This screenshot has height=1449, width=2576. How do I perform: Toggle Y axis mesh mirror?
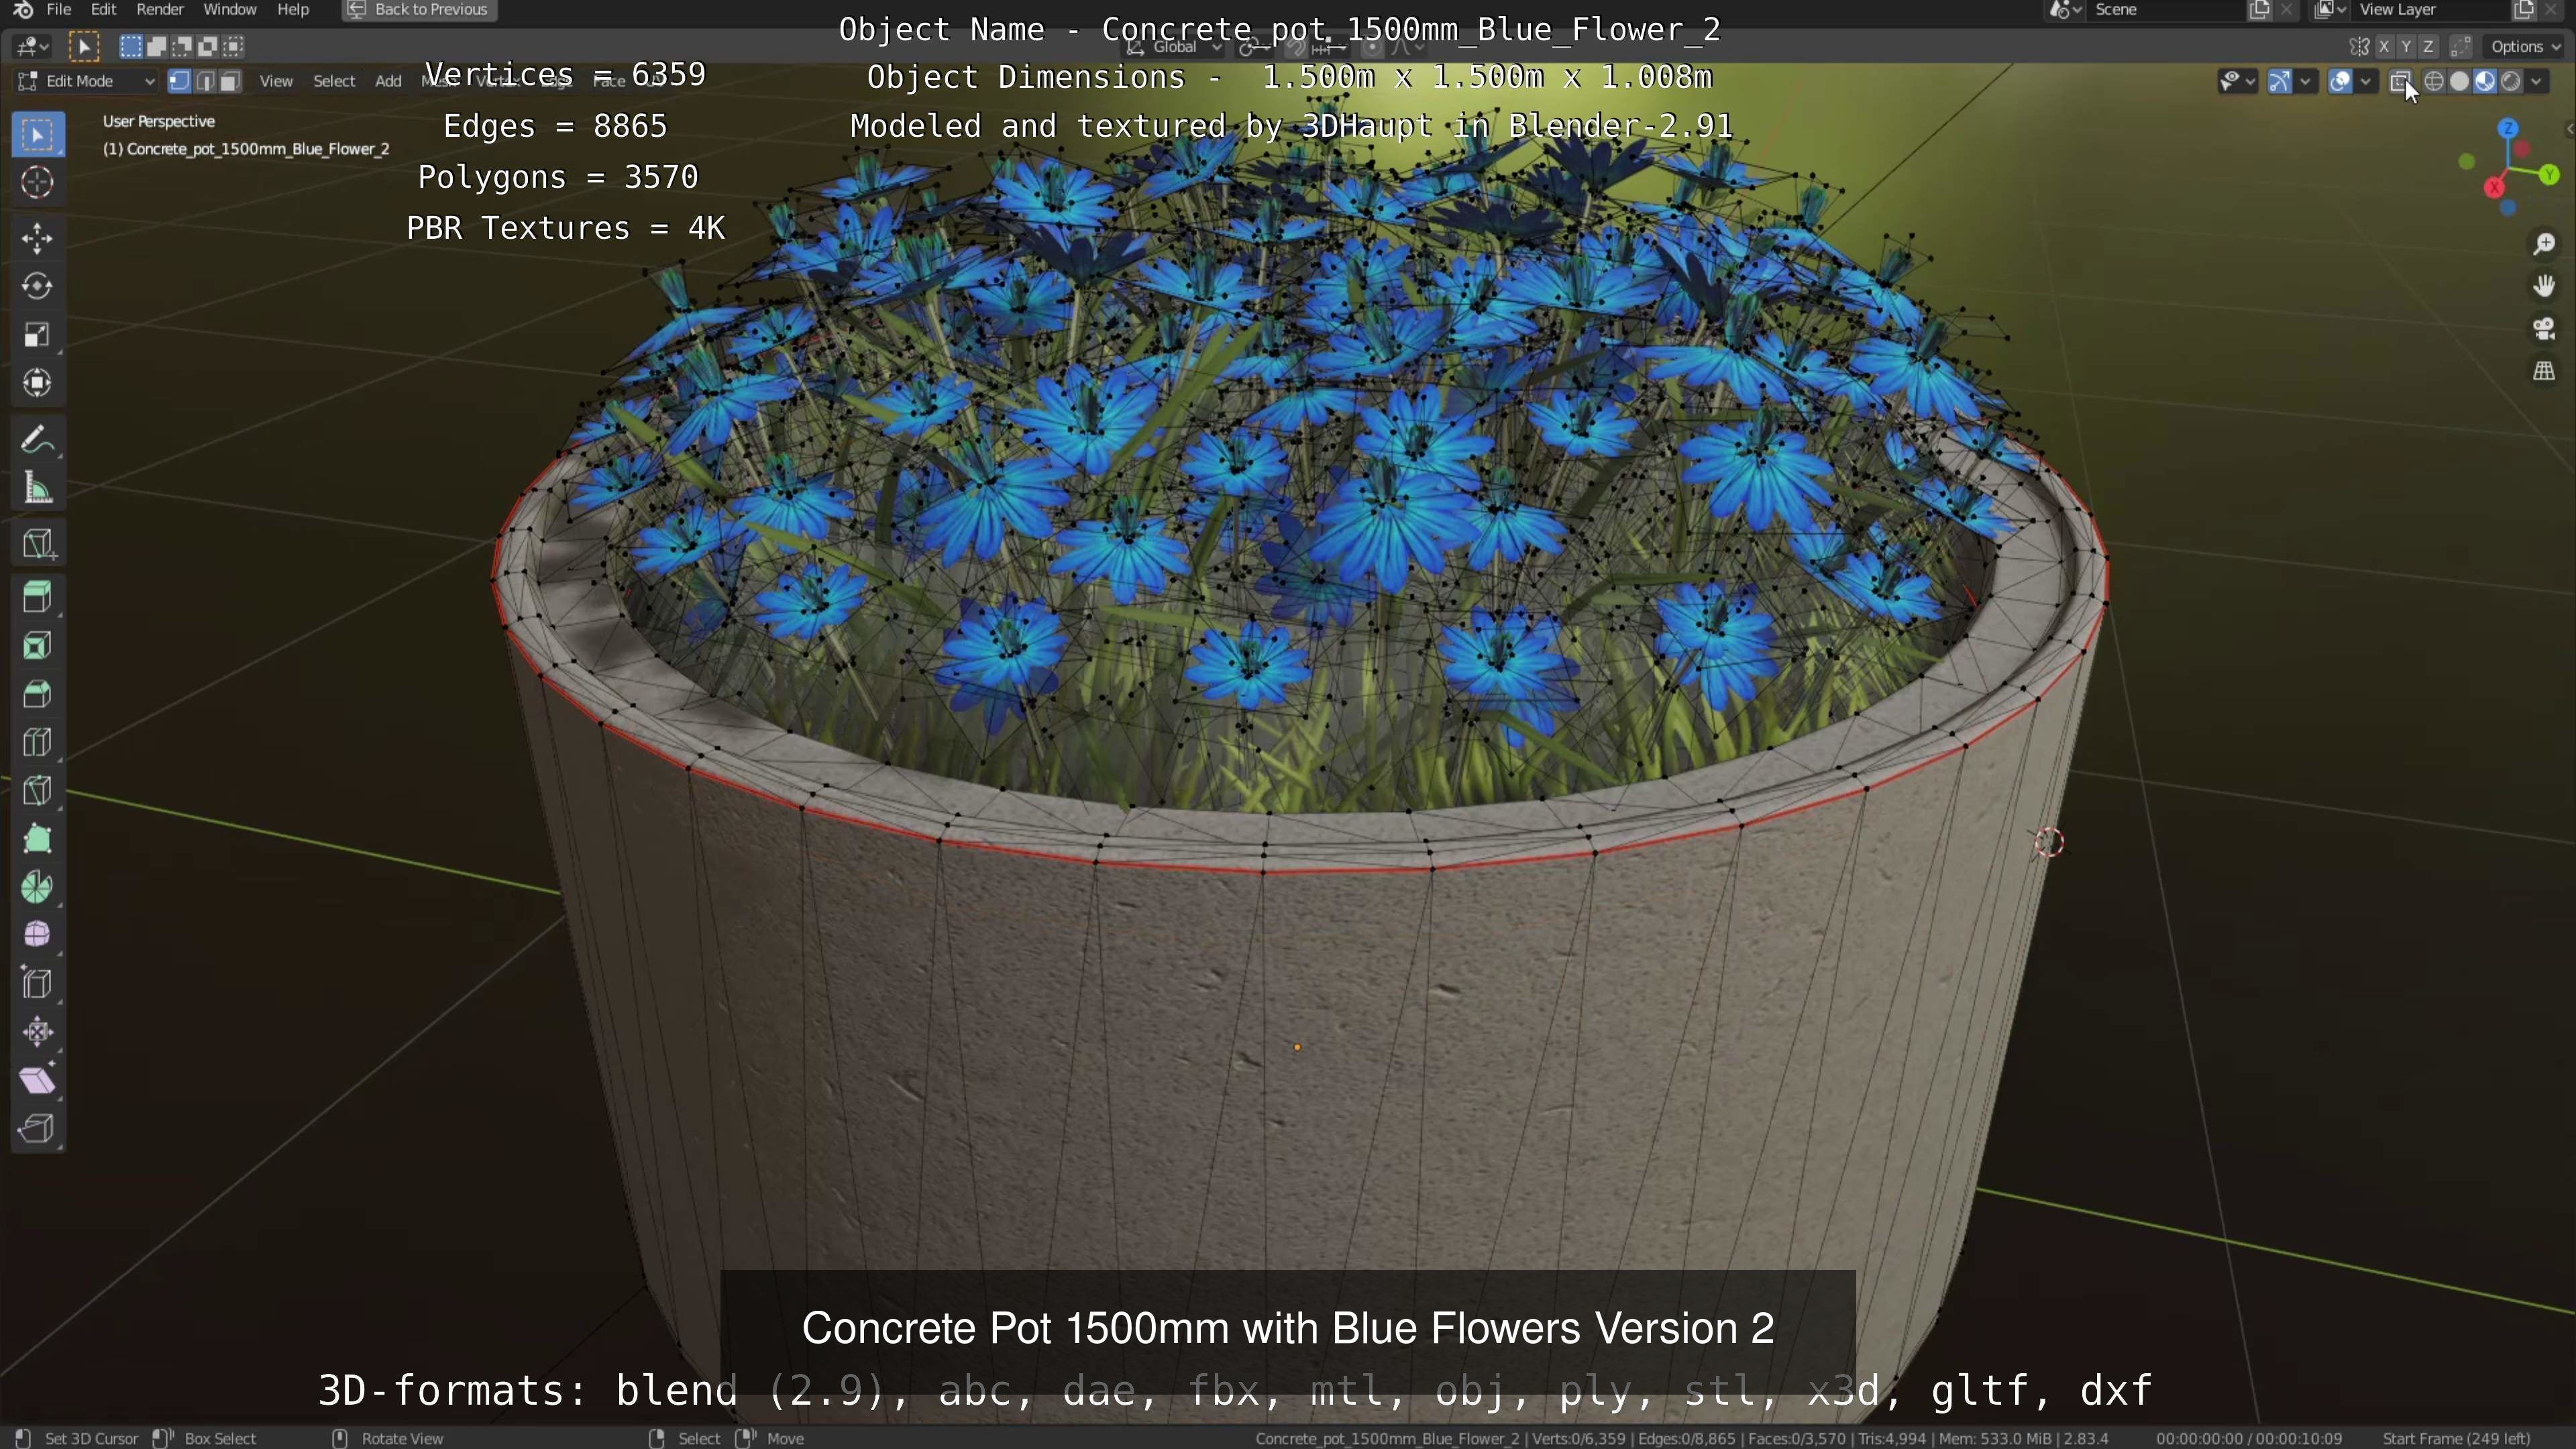[2406, 46]
